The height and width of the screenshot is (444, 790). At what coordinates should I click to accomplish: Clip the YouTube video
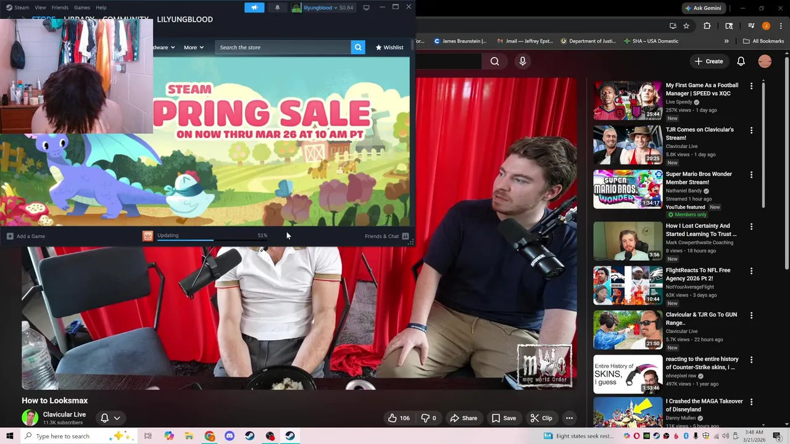tap(541, 418)
